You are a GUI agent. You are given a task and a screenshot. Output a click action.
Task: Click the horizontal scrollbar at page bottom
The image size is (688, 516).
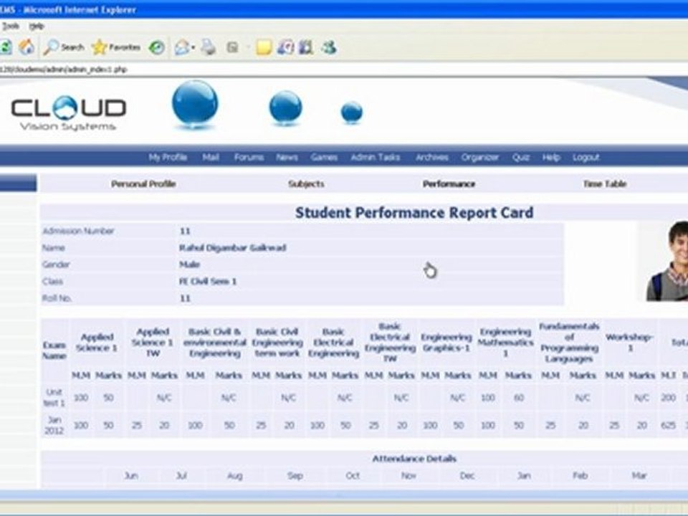344,495
